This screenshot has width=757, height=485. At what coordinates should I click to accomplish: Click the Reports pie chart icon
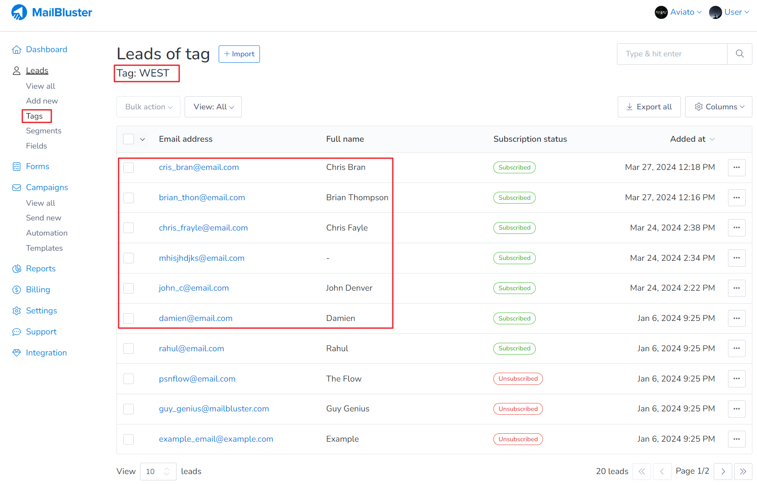click(16, 269)
